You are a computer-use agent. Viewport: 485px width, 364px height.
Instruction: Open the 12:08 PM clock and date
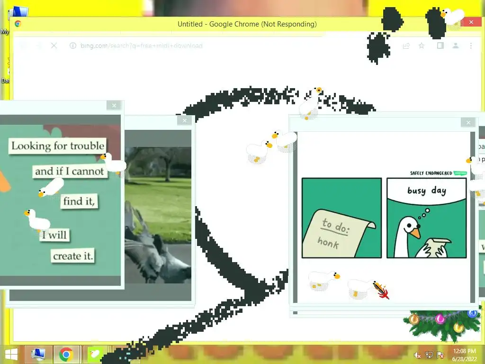pyautogui.click(x=464, y=355)
